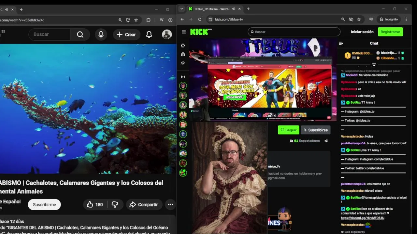Screen dimensions: 417x234
Task: Click the tracking protection eye icon in Kick address bar
Action: pyautogui.click(x=351, y=19)
